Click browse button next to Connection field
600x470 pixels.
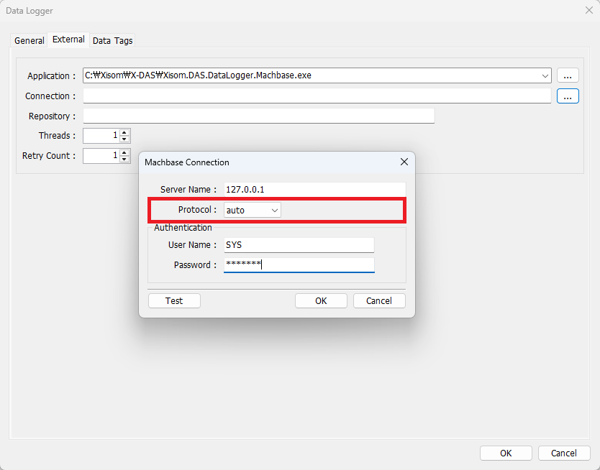pyautogui.click(x=568, y=96)
